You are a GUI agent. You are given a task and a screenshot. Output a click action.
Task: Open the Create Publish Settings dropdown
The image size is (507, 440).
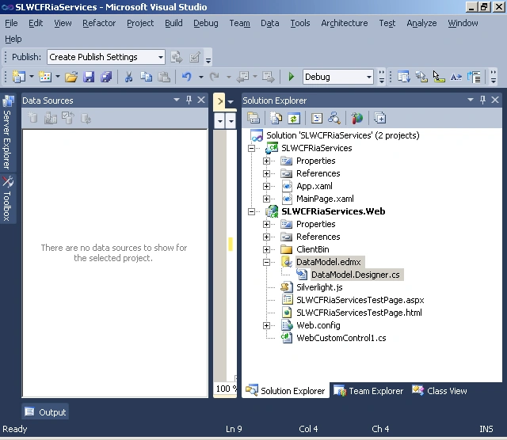pos(161,57)
